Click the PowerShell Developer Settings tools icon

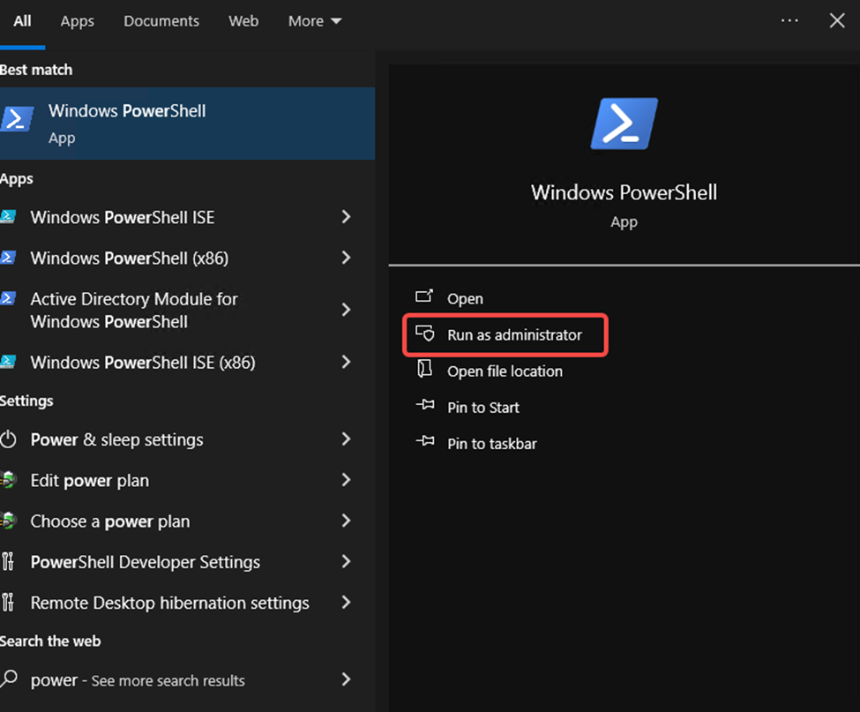point(9,562)
